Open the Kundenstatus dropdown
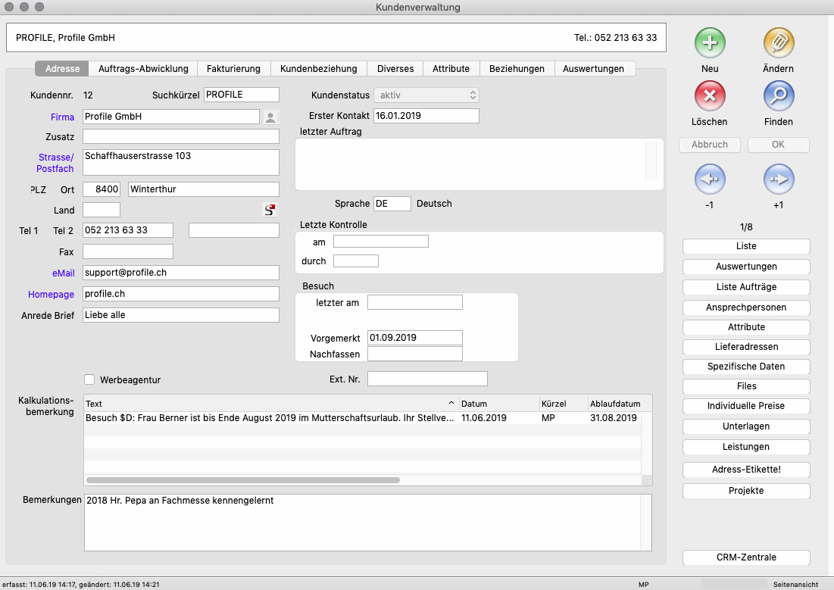 pos(426,95)
